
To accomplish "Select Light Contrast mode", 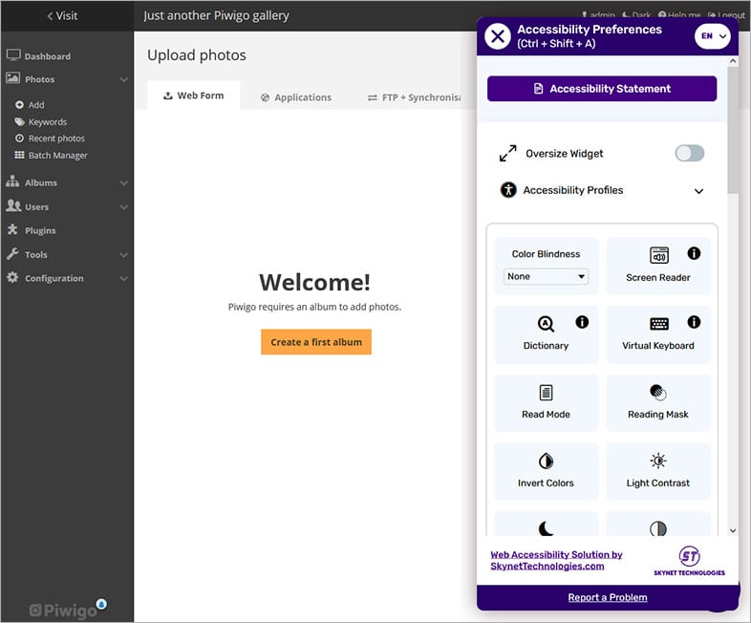I will [658, 471].
